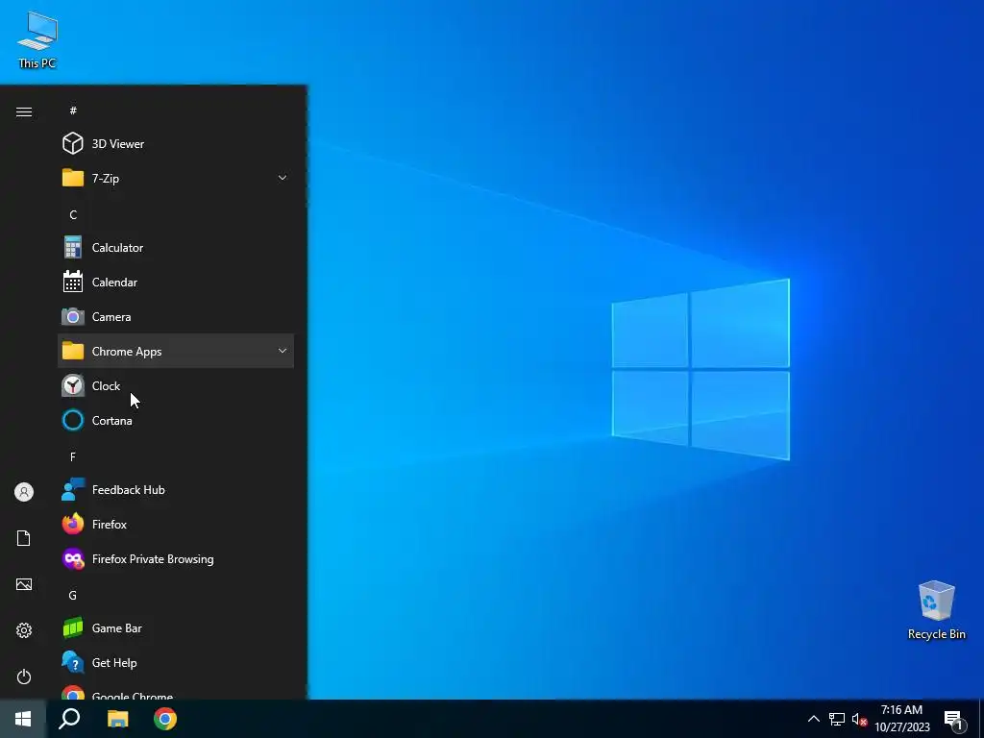The height and width of the screenshot is (738, 984).
Task: Open the clock showing 7:16 AM
Action: click(x=901, y=719)
